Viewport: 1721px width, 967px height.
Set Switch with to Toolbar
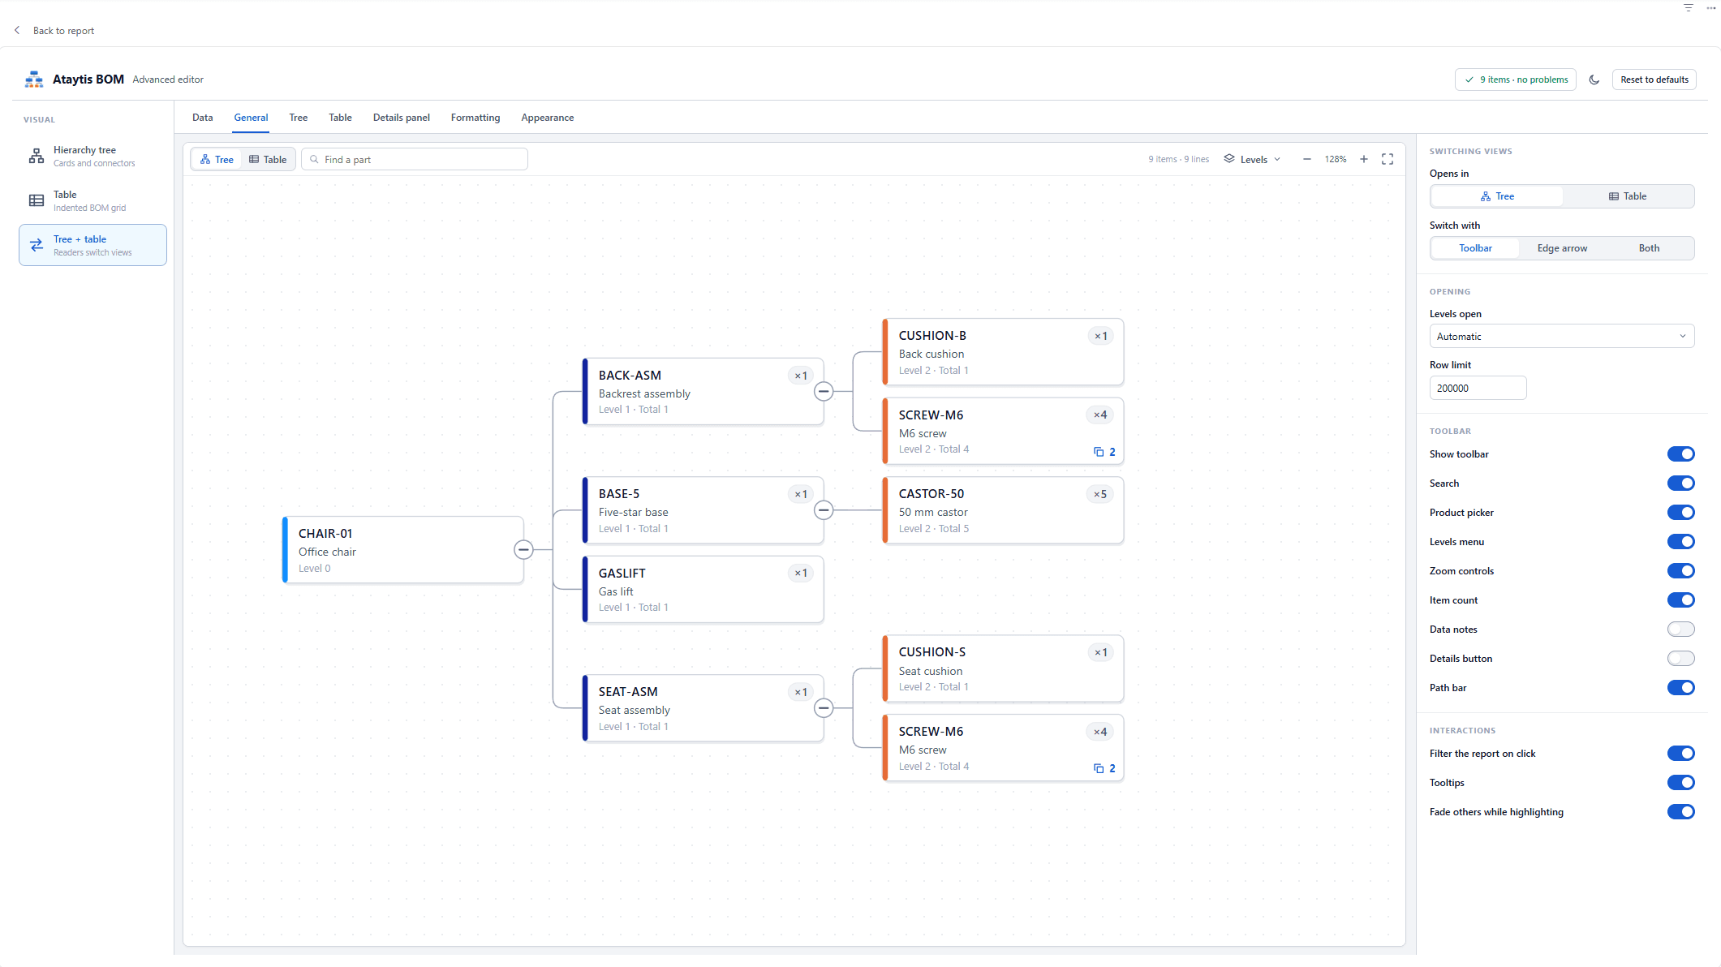[x=1475, y=248]
